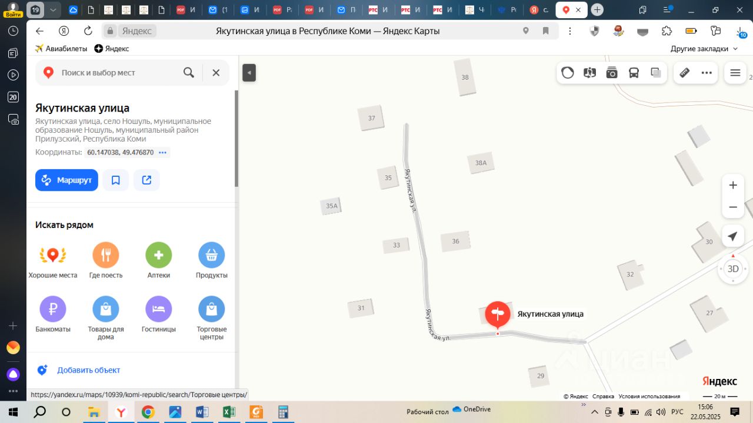The width and height of the screenshot is (753, 423).
Task: Search nearby Аптеки
Action: tap(159, 261)
